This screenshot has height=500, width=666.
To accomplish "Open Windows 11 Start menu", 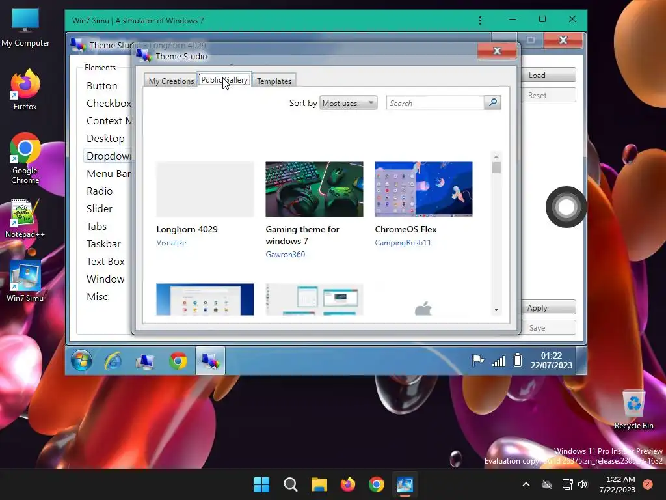I will point(261,484).
